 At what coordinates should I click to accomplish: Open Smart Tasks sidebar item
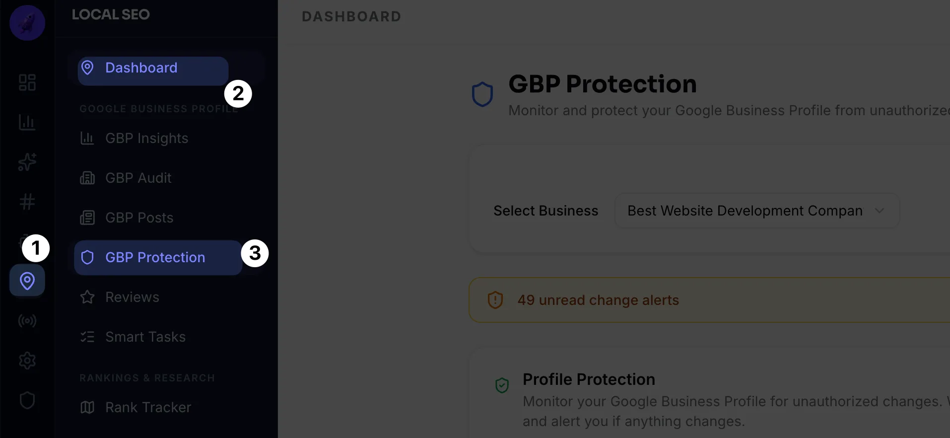point(145,337)
